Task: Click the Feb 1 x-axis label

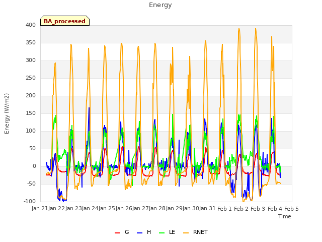Action: pyautogui.click(x=224, y=209)
